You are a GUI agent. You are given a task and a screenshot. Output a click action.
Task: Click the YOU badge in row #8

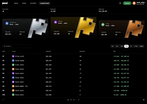coord(26,86)
